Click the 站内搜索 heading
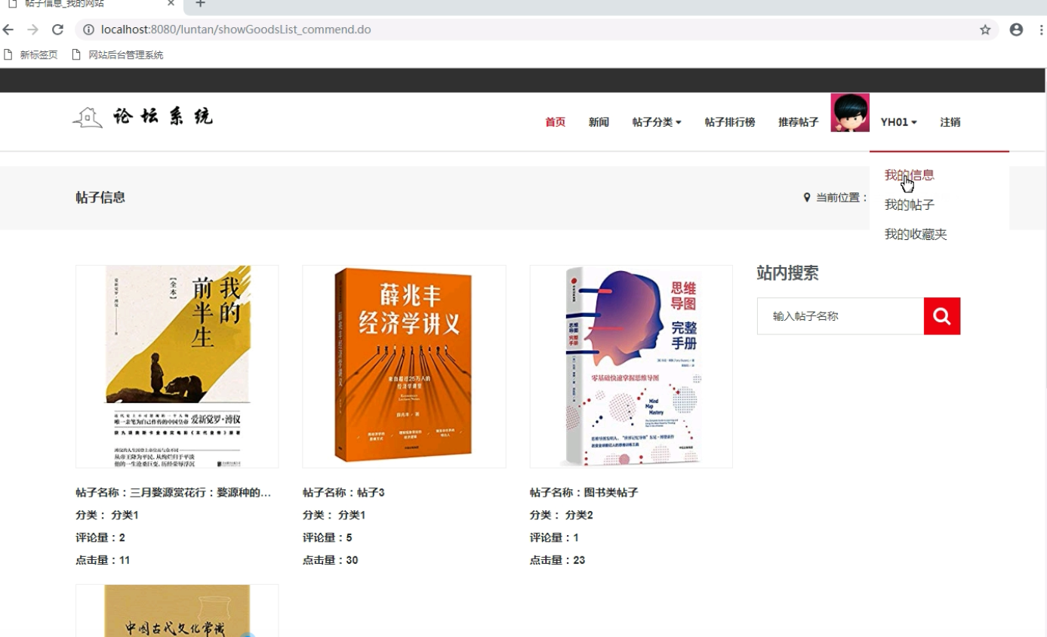The image size is (1047, 637). tap(787, 273)
